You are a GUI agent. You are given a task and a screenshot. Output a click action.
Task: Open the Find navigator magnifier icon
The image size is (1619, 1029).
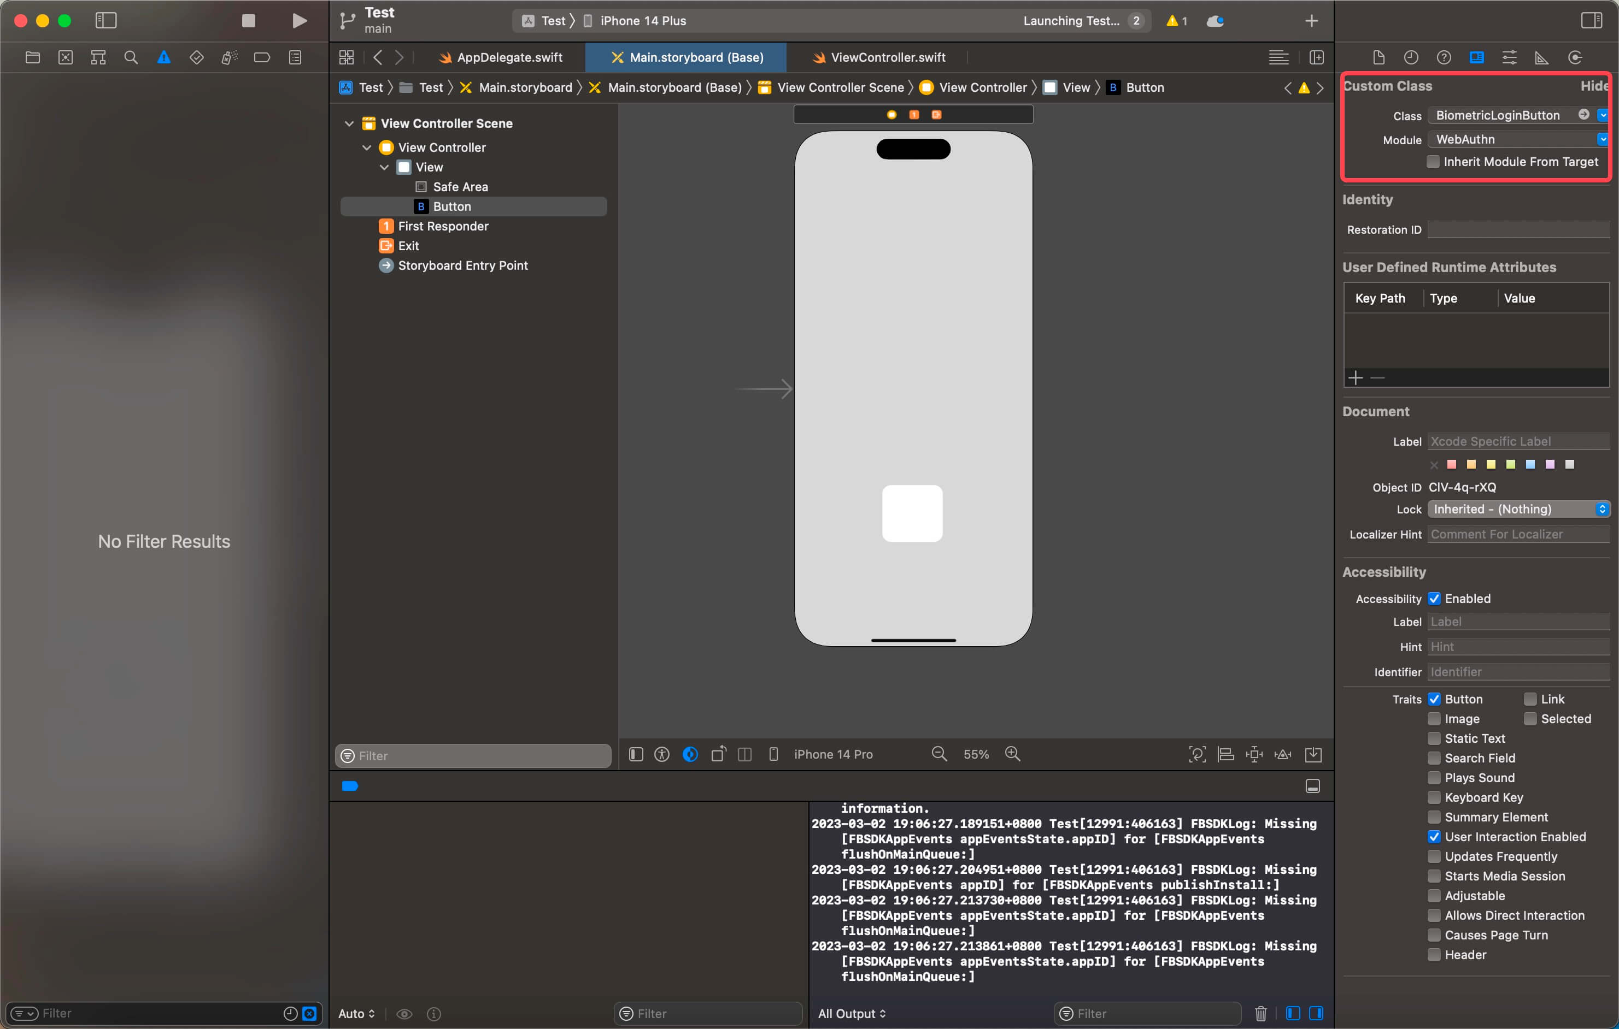131,58
